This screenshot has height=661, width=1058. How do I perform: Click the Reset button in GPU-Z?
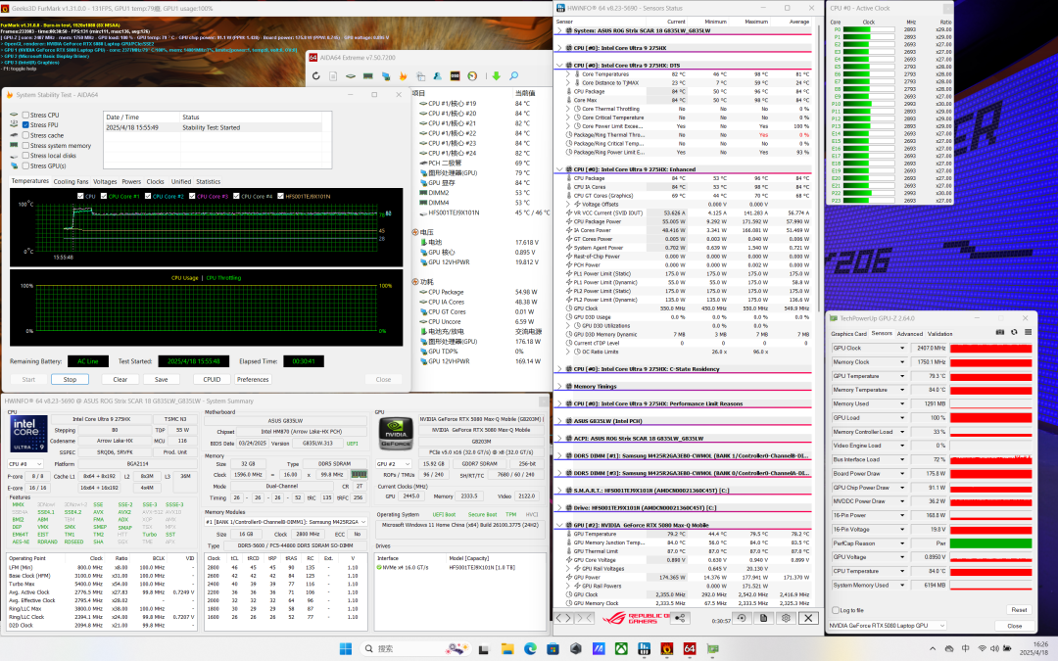pyautogui.click(x=1019, y=610)
